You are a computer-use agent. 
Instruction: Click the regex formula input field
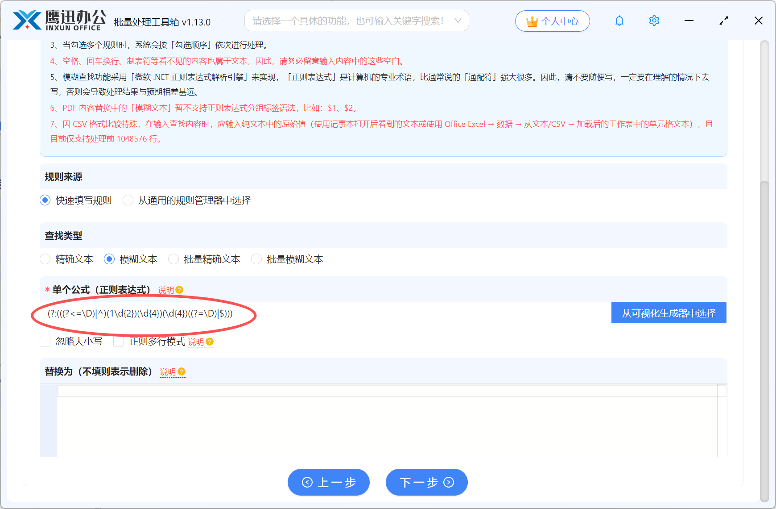coord(312,313)
